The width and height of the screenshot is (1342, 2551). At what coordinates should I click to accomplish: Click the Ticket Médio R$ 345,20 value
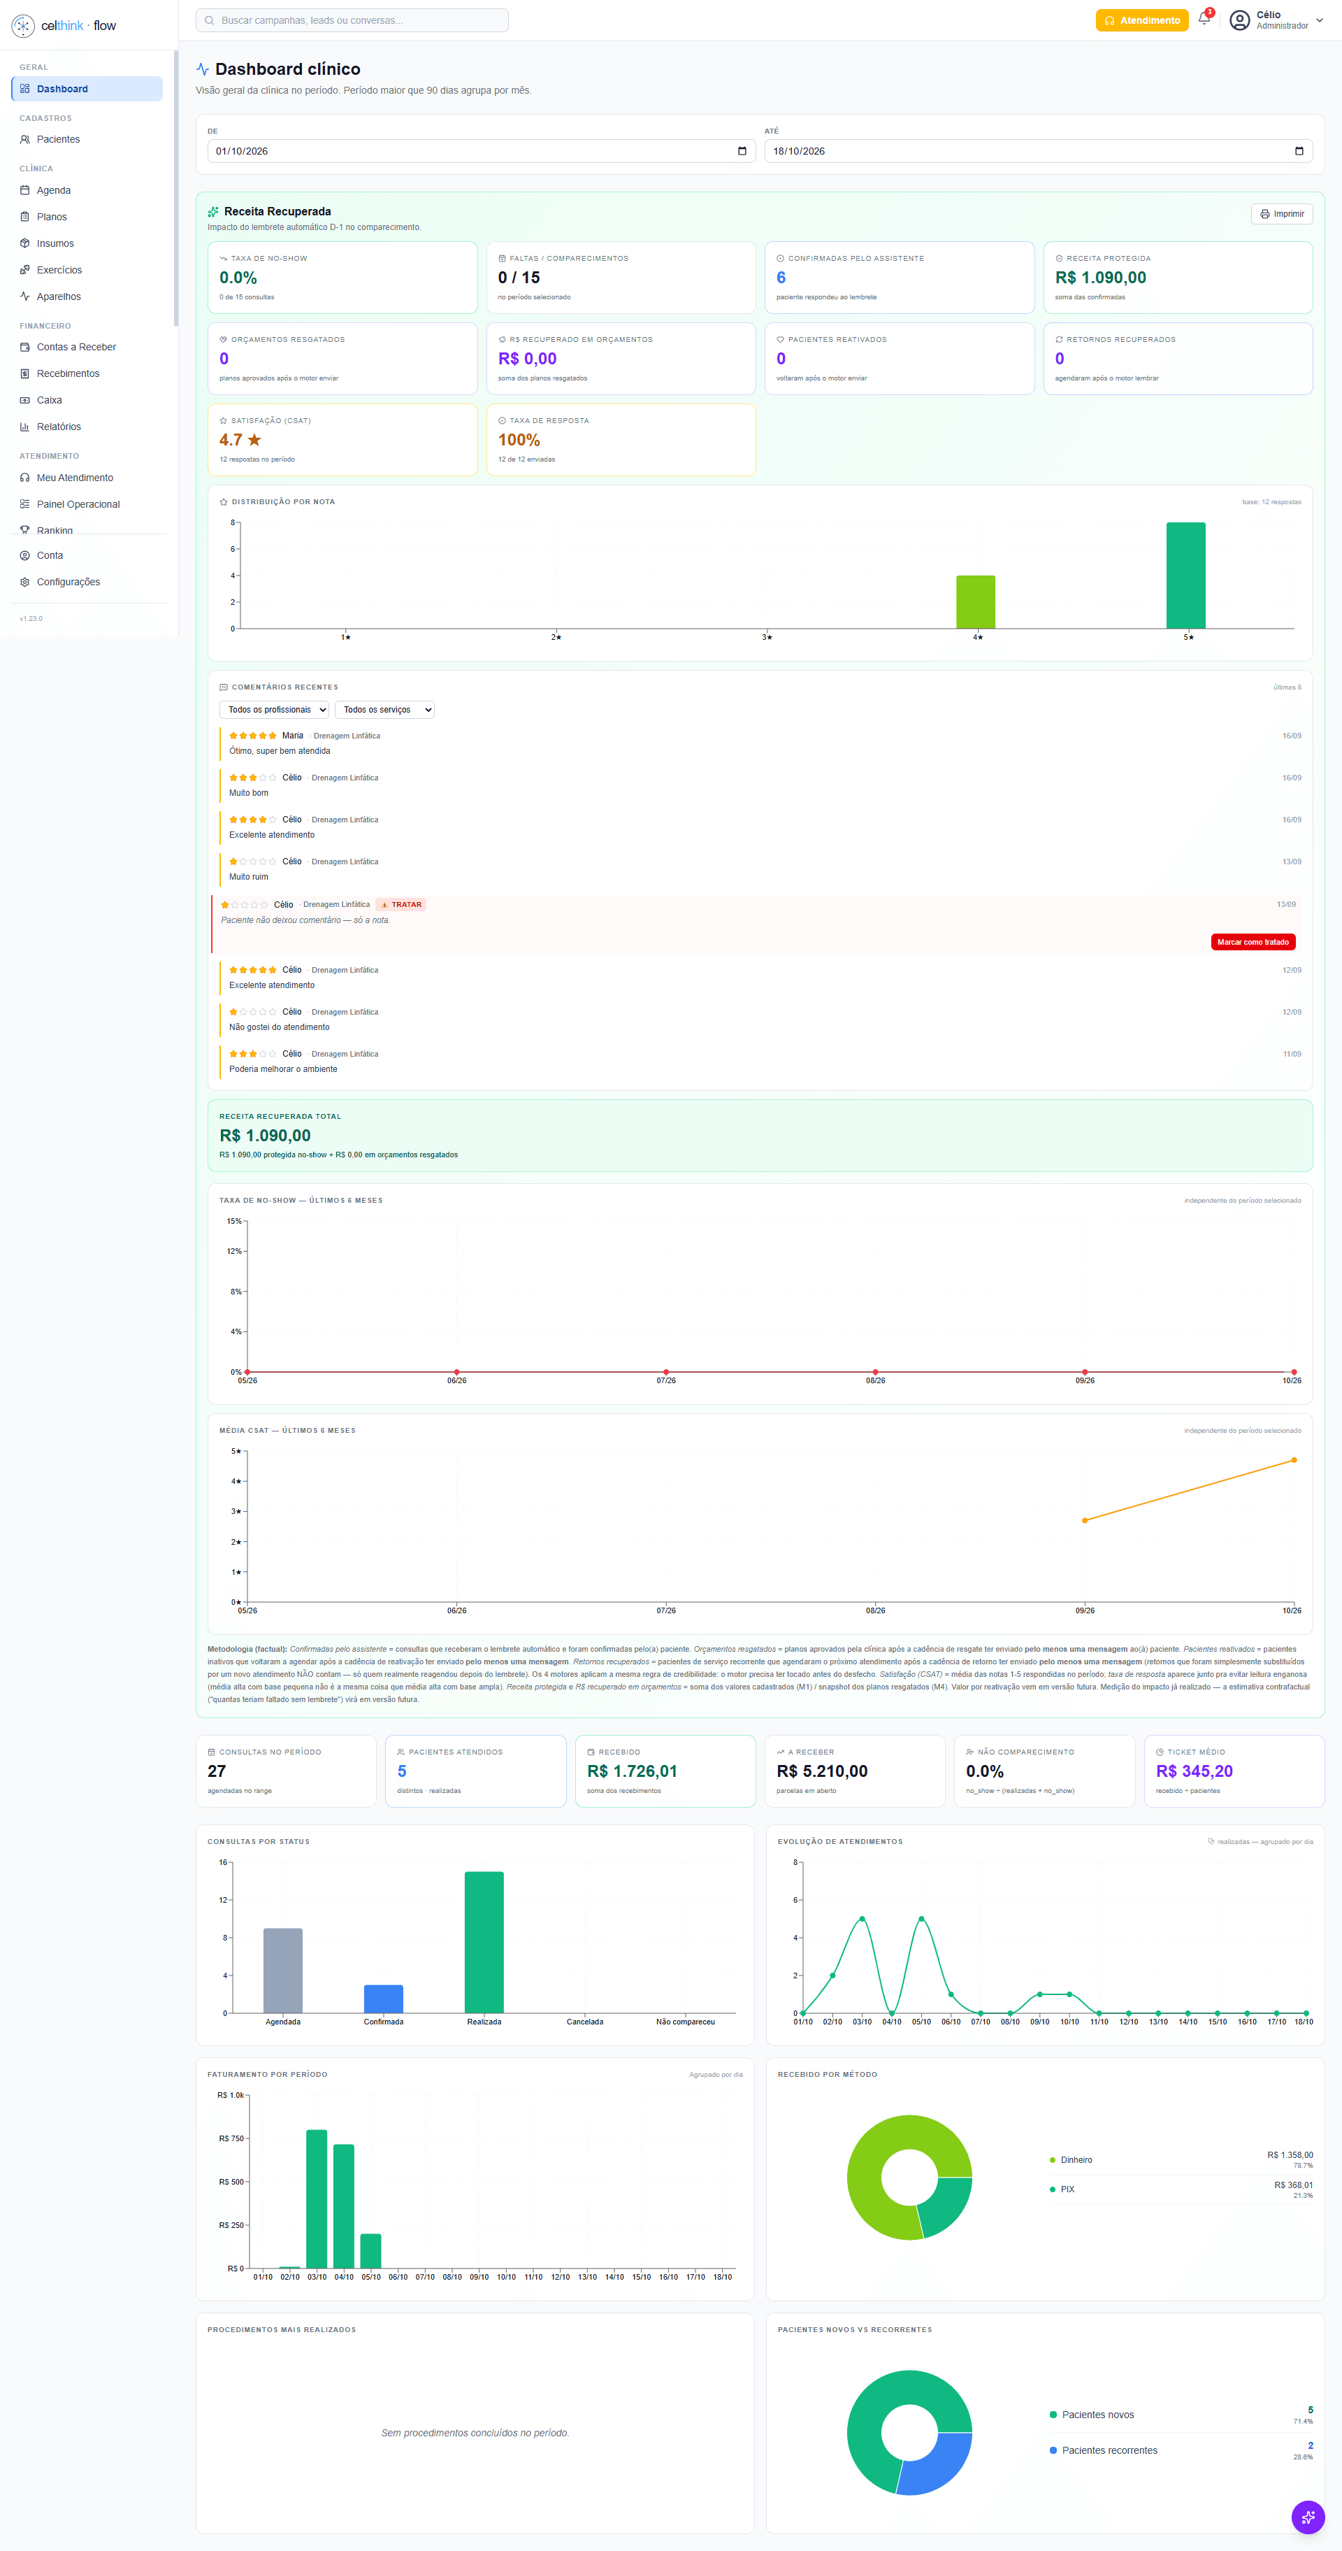click(1194, 1771)
